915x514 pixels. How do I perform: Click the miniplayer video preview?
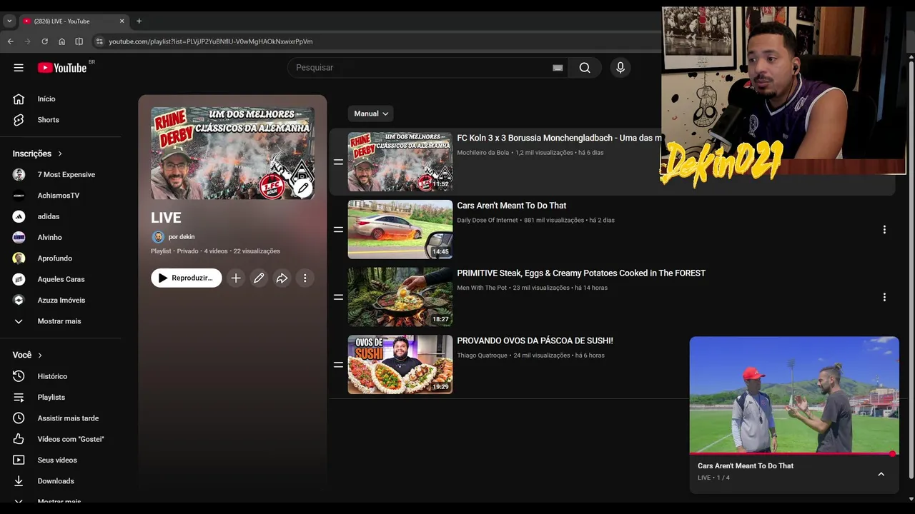pyautogui.click(x=794, y=395)
